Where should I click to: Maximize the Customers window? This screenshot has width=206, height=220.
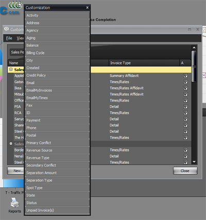(x=190, y=29)
